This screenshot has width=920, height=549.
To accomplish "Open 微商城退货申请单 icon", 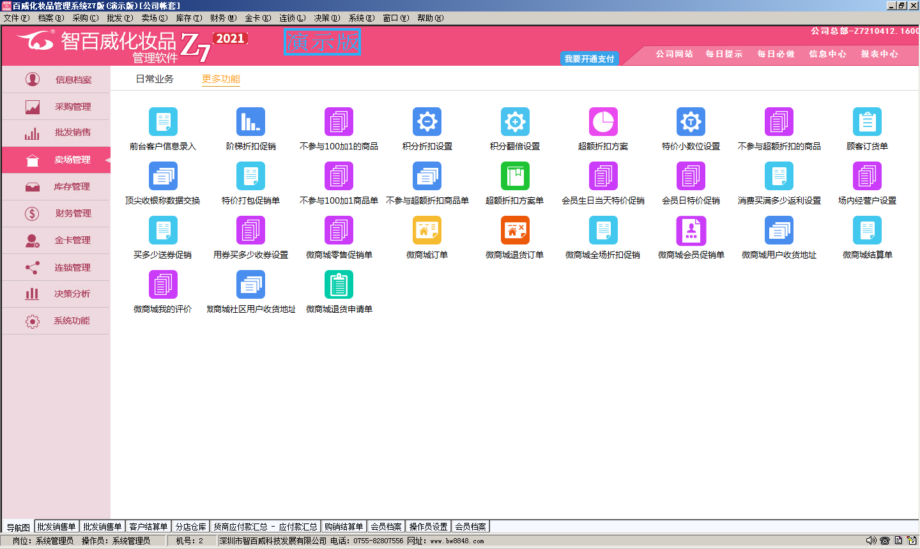I will tap(339, 285).
